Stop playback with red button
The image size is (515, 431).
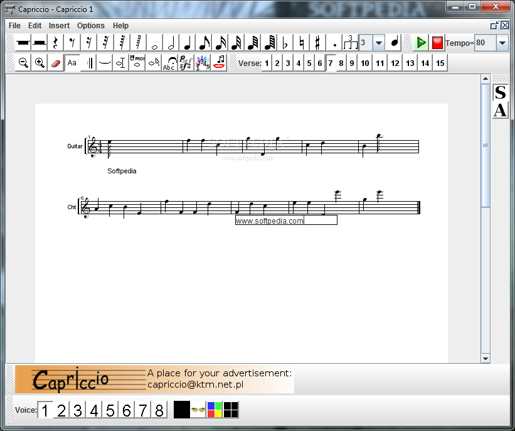pyautogui.click(x=437, y=43)
